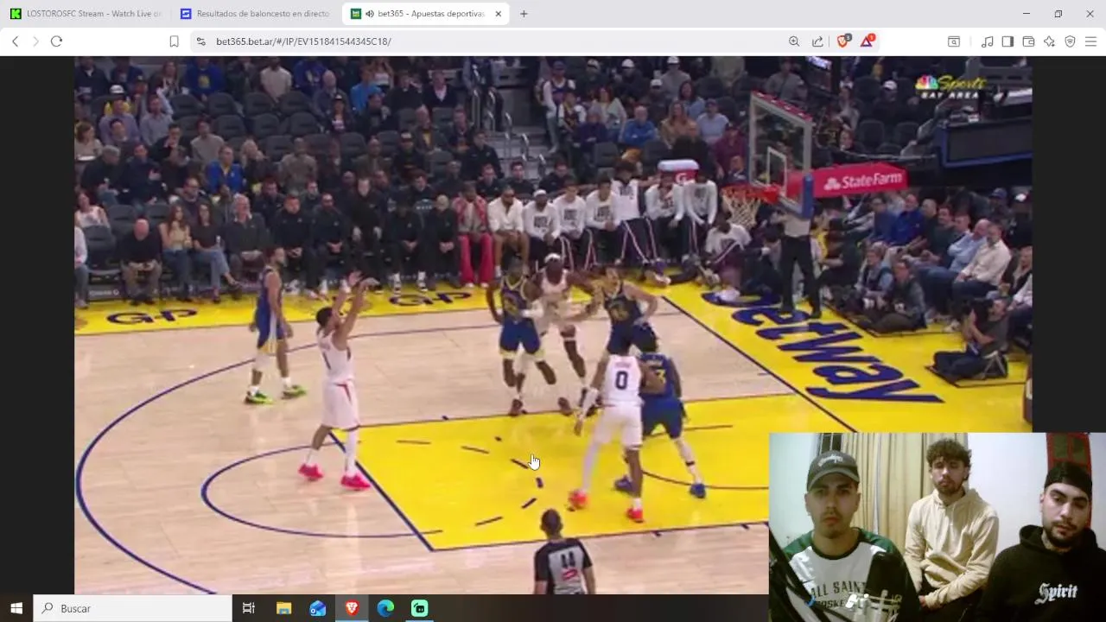The width and height of the screenshot is (1106, 622).
Task: Open site settings icon beside the URL
Action: tap(200, 41)
